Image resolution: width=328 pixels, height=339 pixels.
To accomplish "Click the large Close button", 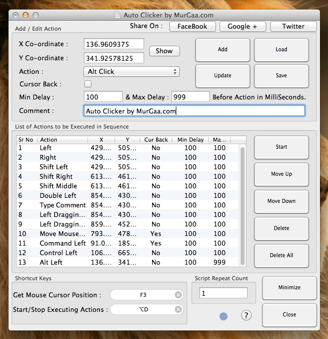I will click(289, 315).
